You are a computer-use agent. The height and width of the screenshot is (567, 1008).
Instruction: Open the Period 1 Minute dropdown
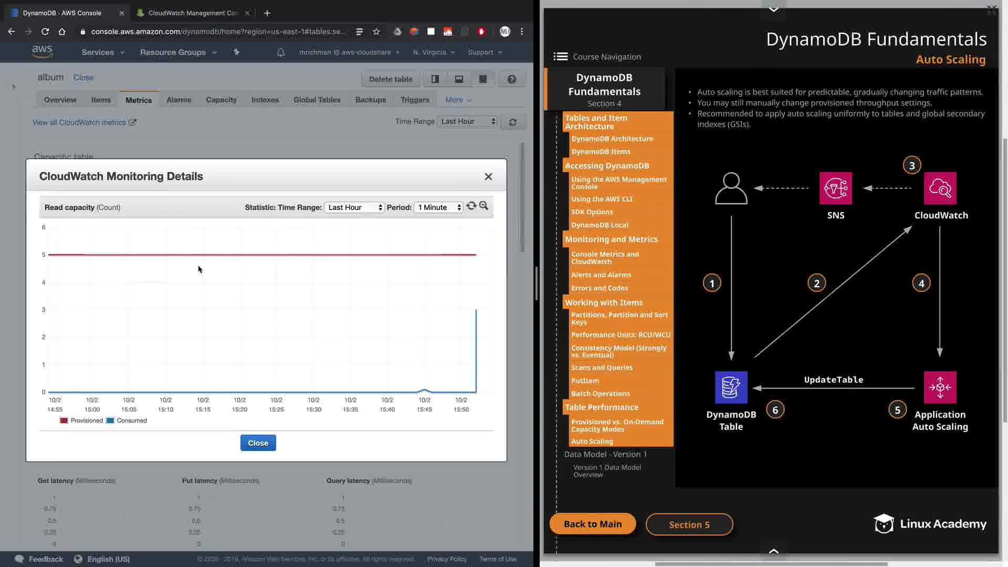[x=438, y=207]
